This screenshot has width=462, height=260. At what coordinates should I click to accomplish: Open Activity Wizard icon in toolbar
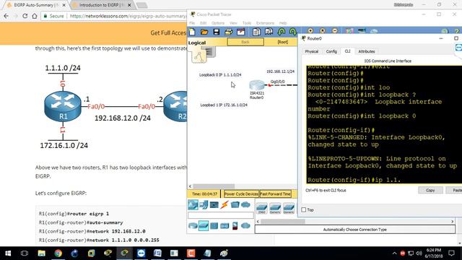pos(240,32)
